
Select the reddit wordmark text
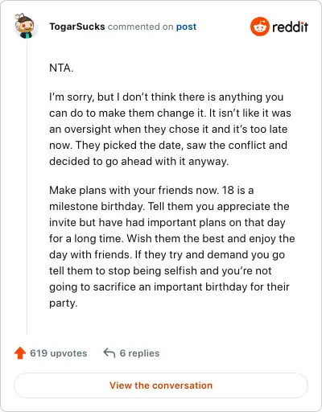290,27
